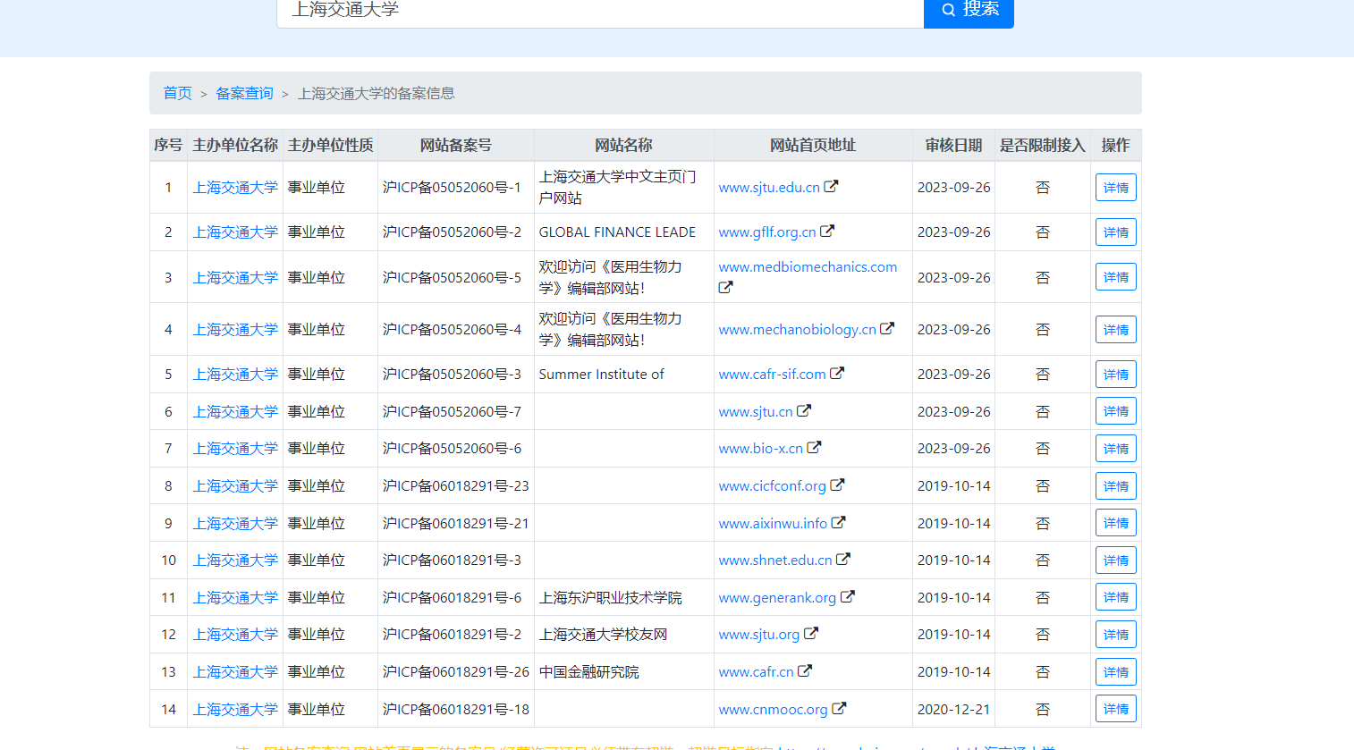Open 详情 for row 3 (沪ICP备05052060号-5)
The image size is (1354, 750).
point(1115,277)
